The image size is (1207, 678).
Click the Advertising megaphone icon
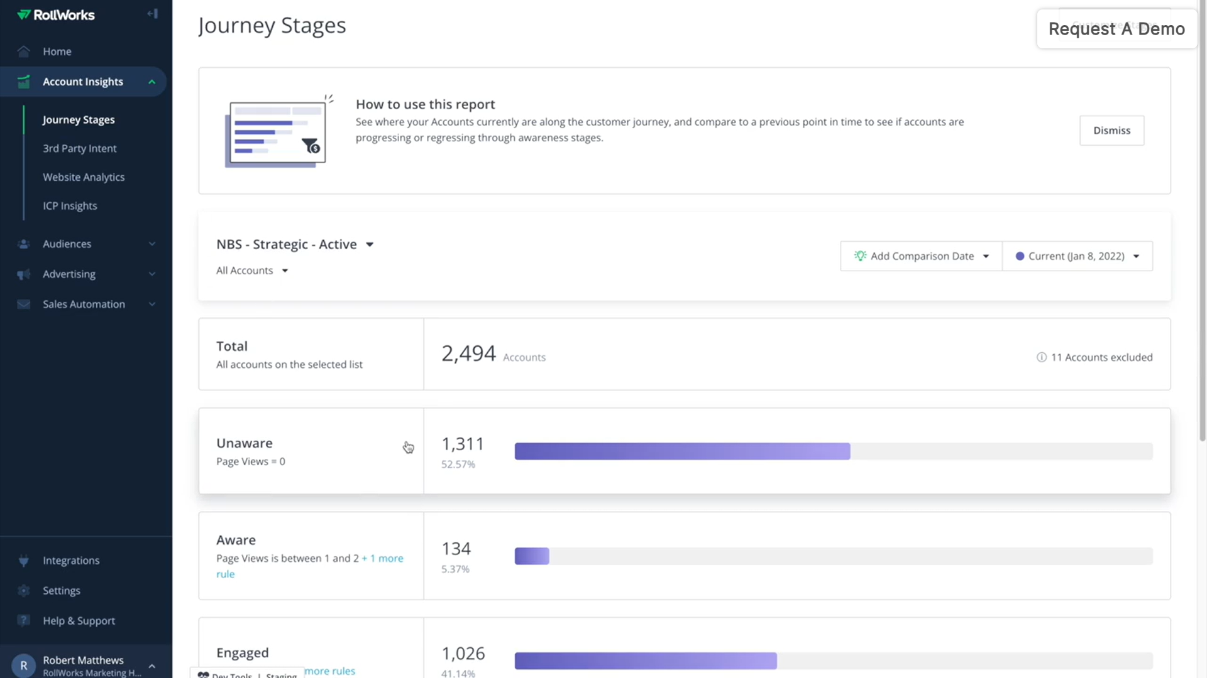coord(24,274)
